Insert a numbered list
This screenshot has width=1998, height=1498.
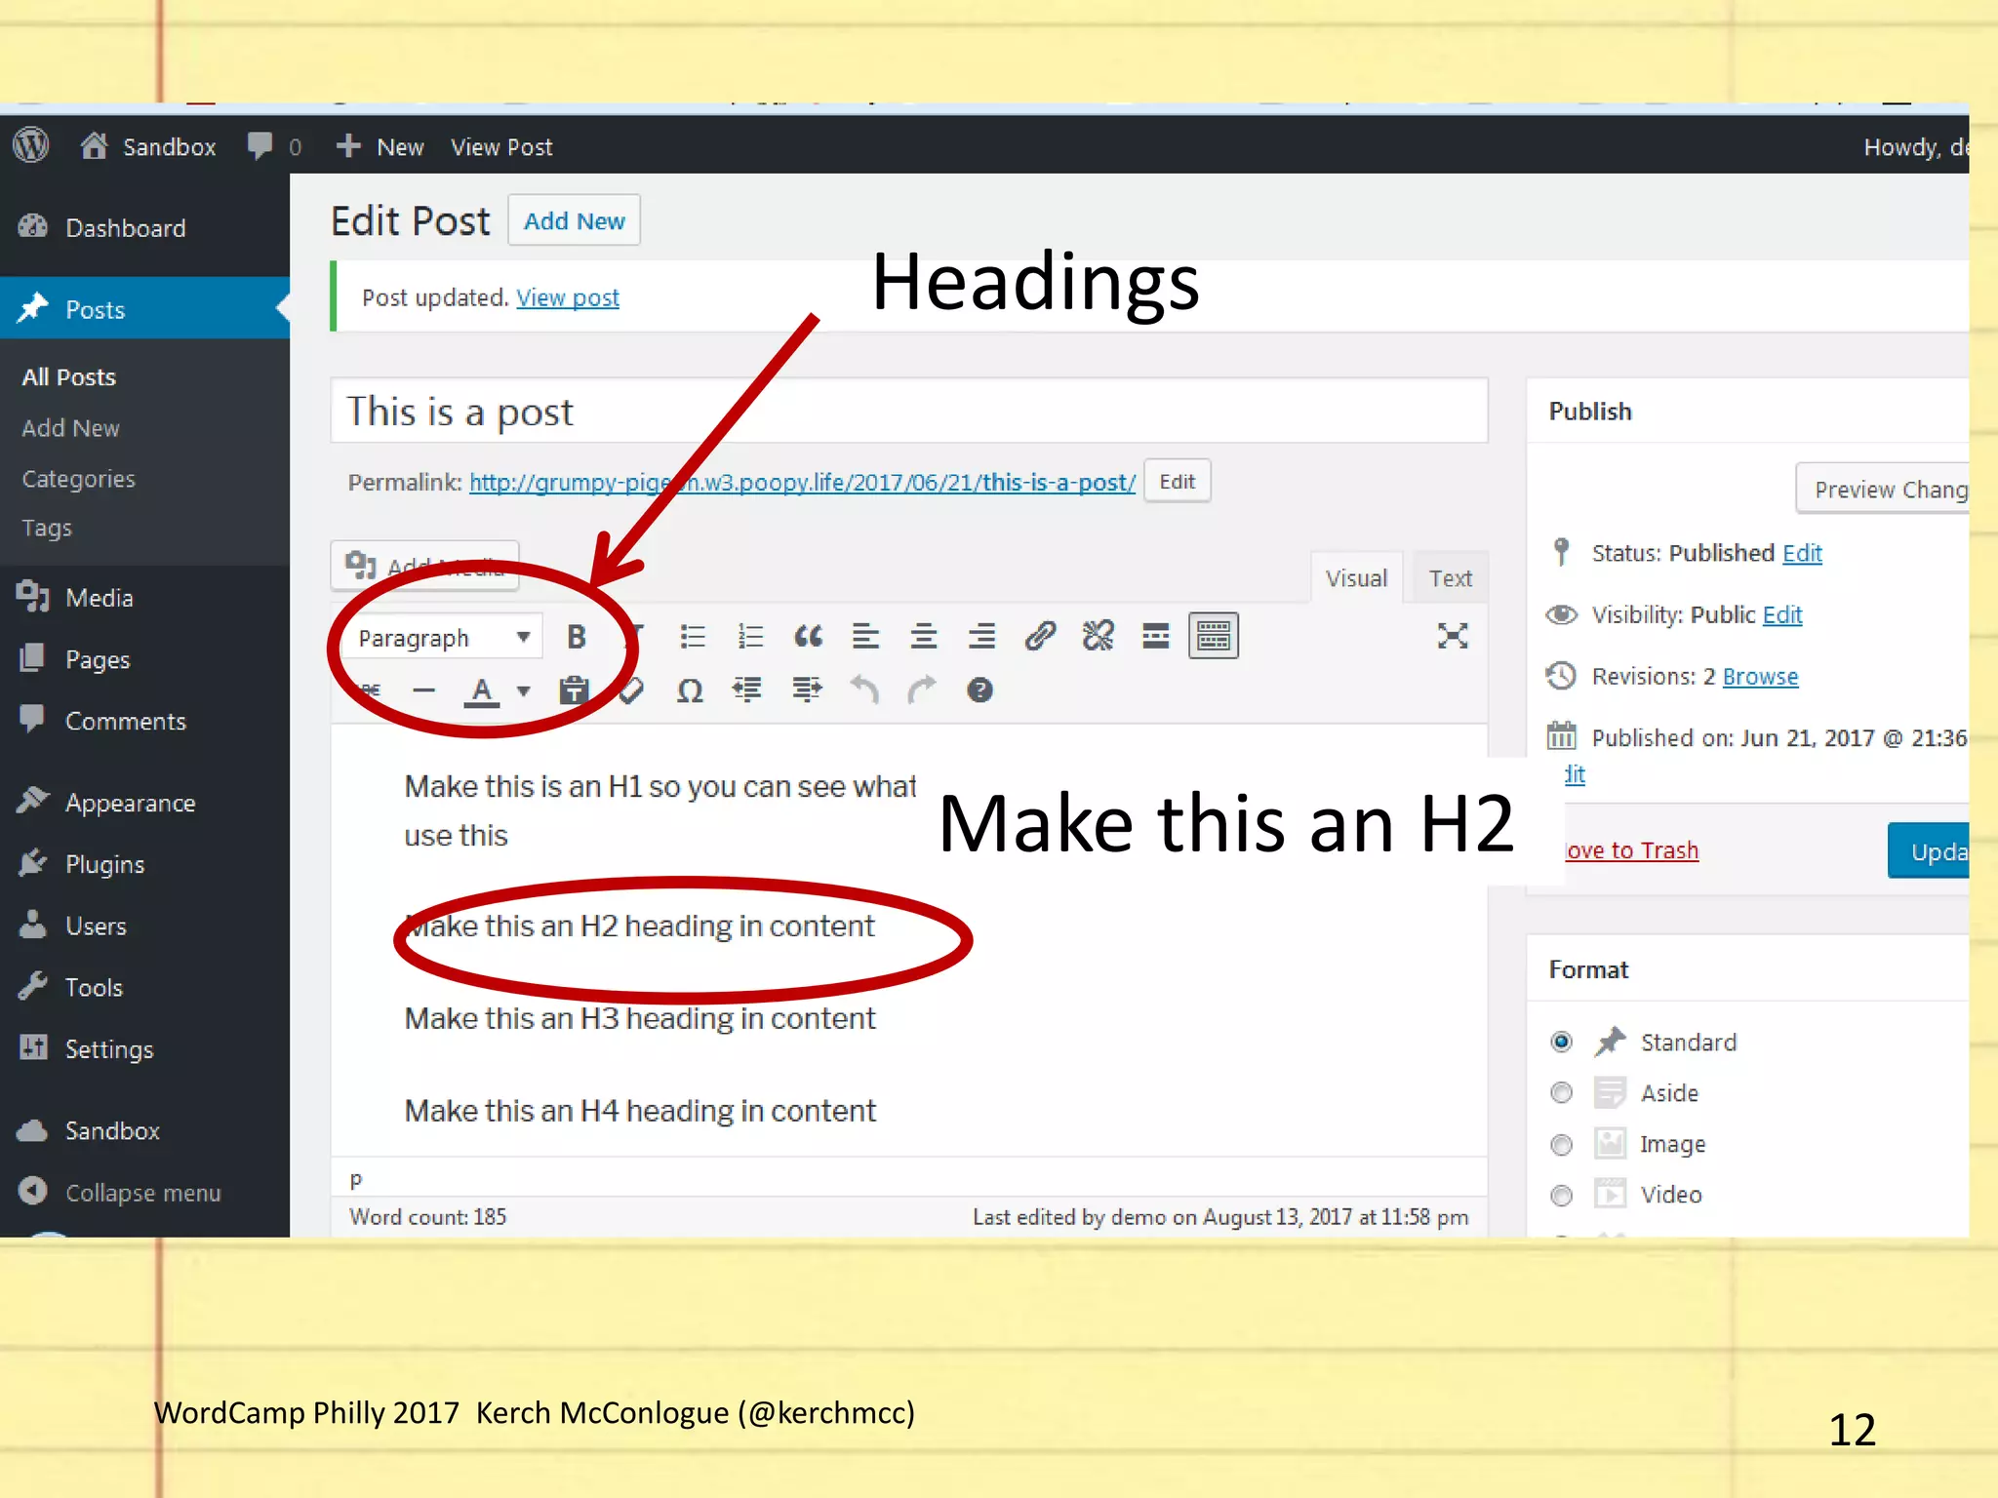[750, 637]
